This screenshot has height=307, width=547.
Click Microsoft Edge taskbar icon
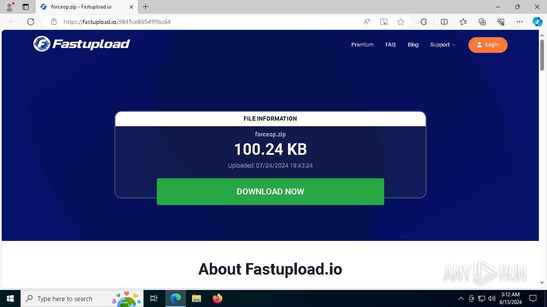point(176,298)
